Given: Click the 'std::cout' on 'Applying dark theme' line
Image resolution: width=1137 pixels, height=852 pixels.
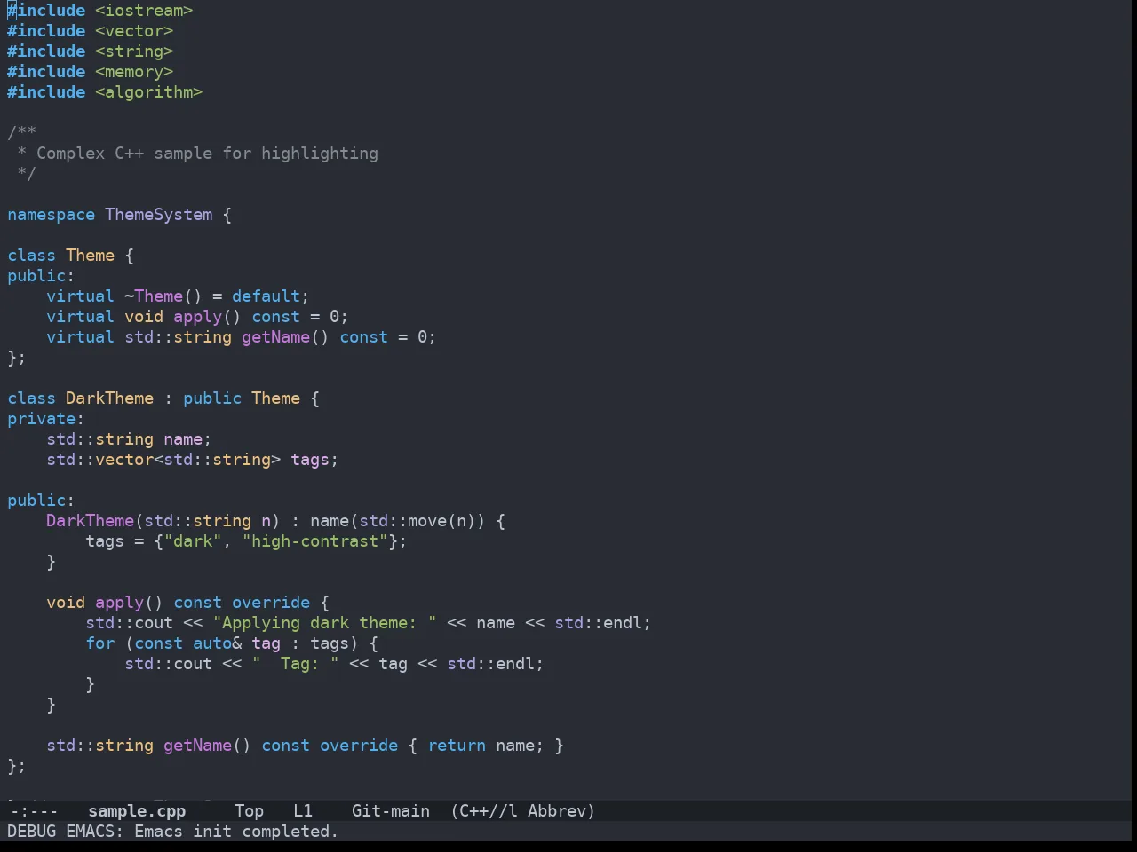Looking at the screenshot, I should coord(129,623).
